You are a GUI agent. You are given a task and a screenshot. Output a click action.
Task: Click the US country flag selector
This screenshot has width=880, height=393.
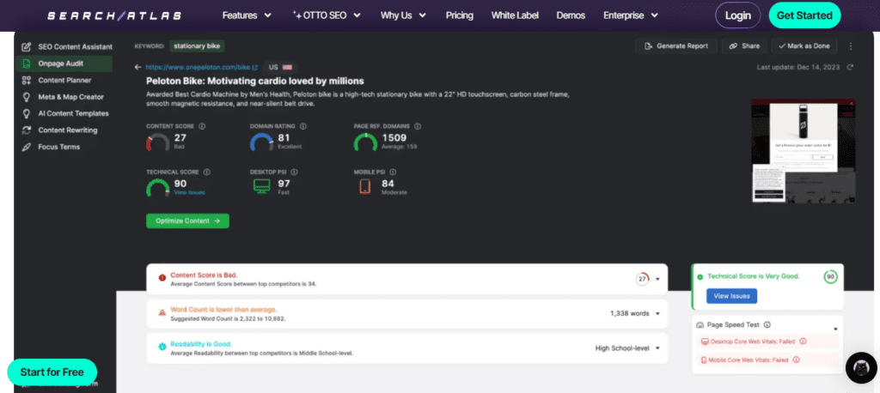click(x=280, y=67)
